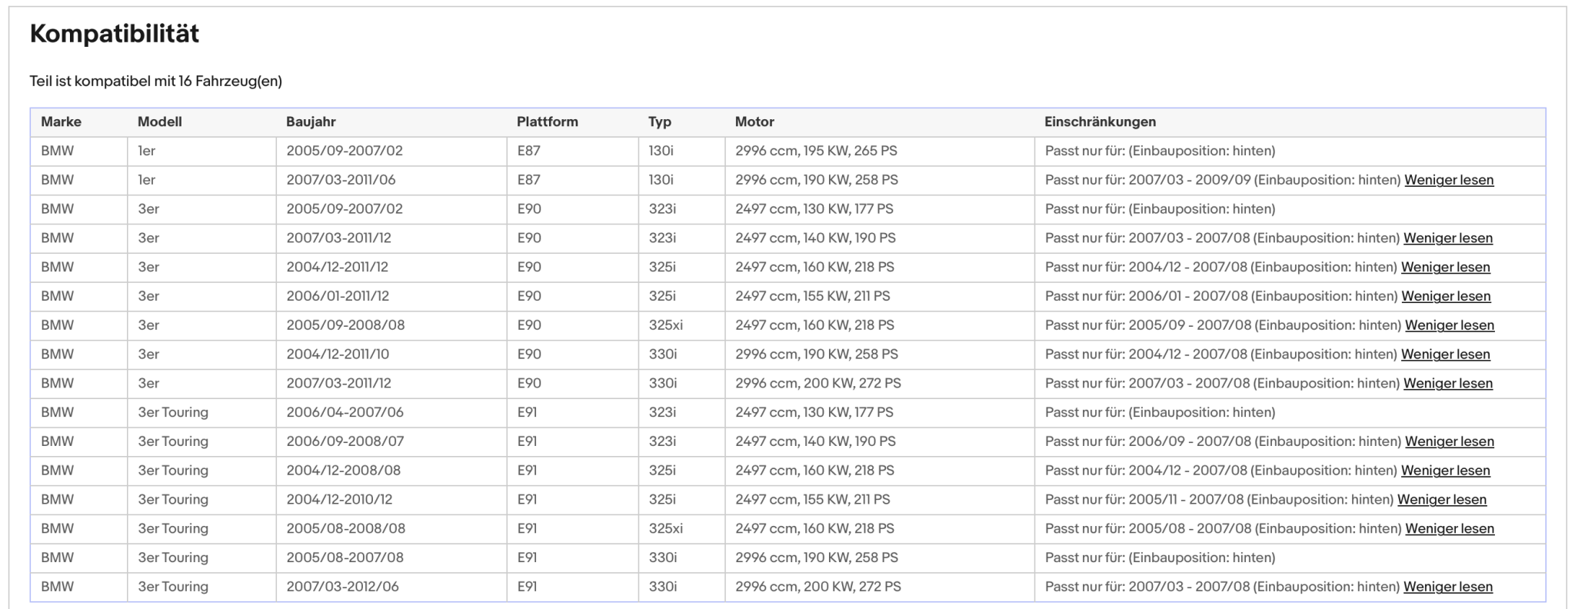
Task: Click 'Teil ist kompatibel mit 16 Fahrzeug(en)' text
Action: (x=156, y=81)
